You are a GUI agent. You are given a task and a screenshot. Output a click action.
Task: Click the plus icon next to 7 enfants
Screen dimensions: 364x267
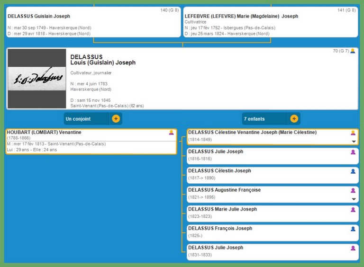tap(294, 119)
